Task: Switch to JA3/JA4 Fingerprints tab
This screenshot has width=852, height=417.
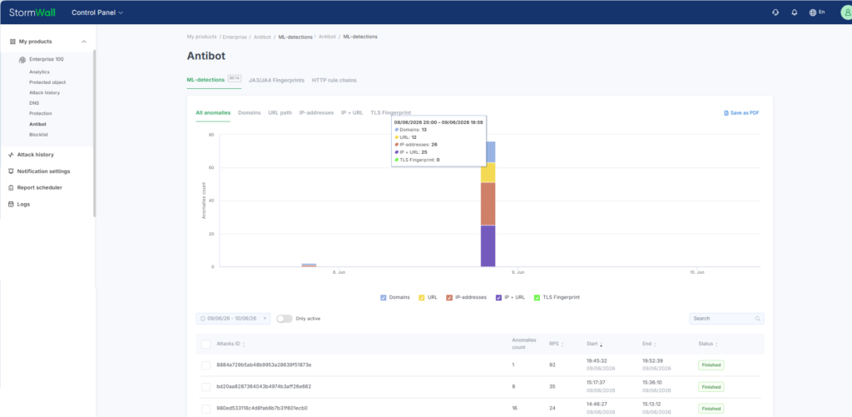Action: pyautogui.click(x=276, y=81)
